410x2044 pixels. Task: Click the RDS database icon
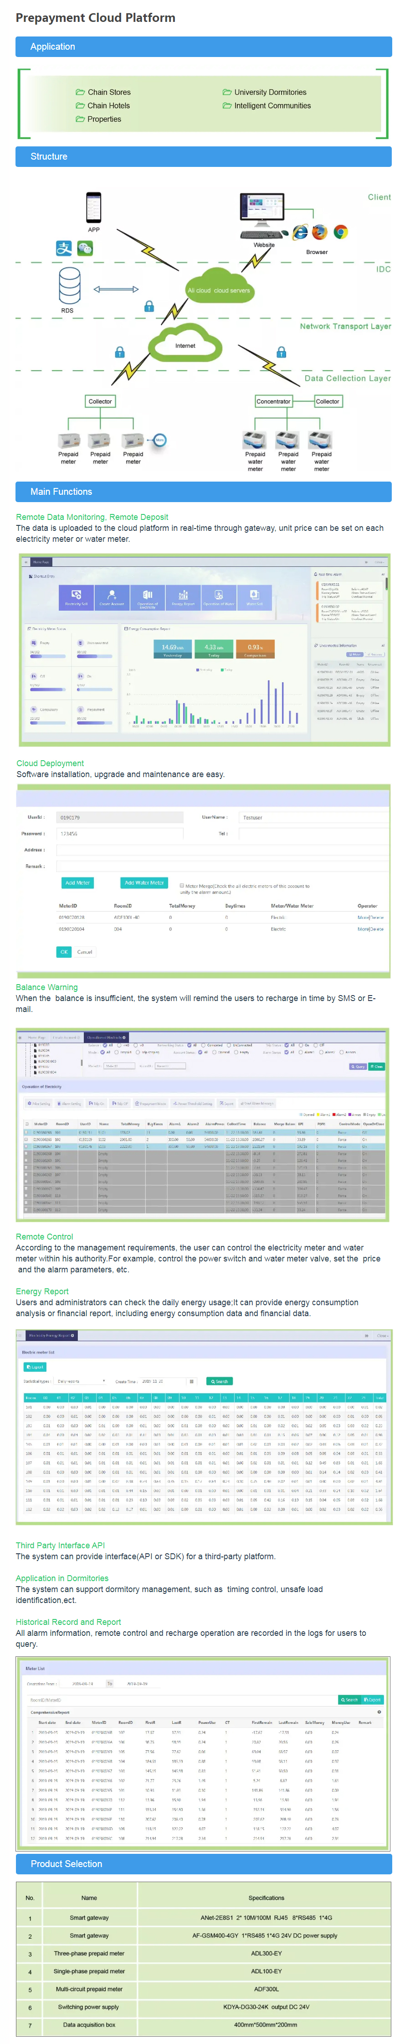(69, 285)
